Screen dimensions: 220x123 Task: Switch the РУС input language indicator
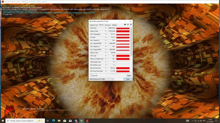[x=204, y=121]
